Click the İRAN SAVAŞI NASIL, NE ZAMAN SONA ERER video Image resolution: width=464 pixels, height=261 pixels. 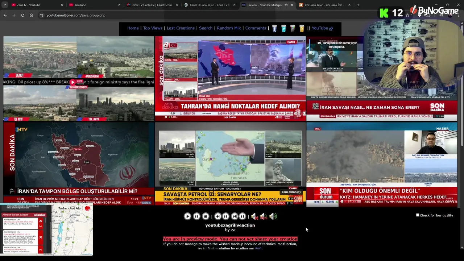382,79
